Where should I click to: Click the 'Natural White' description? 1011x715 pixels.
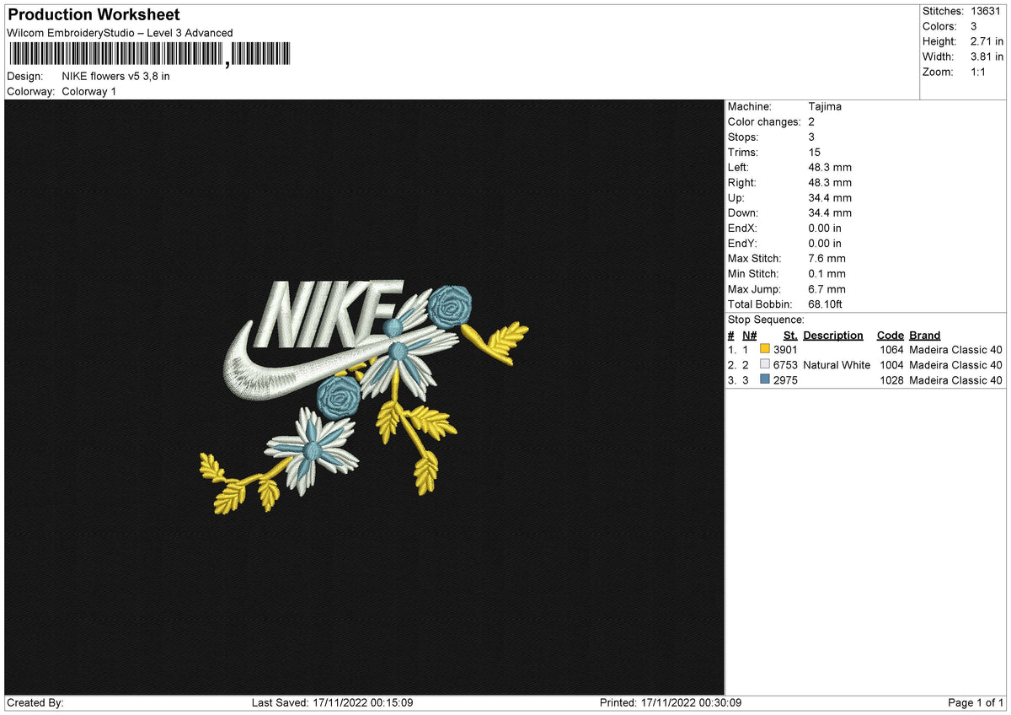837,364
